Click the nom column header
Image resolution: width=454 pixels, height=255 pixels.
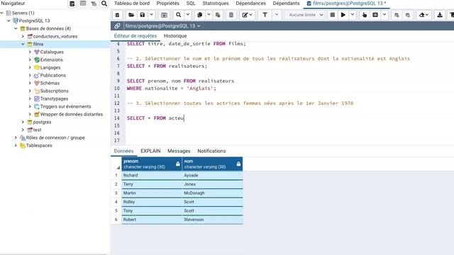[x=212, y=164]
